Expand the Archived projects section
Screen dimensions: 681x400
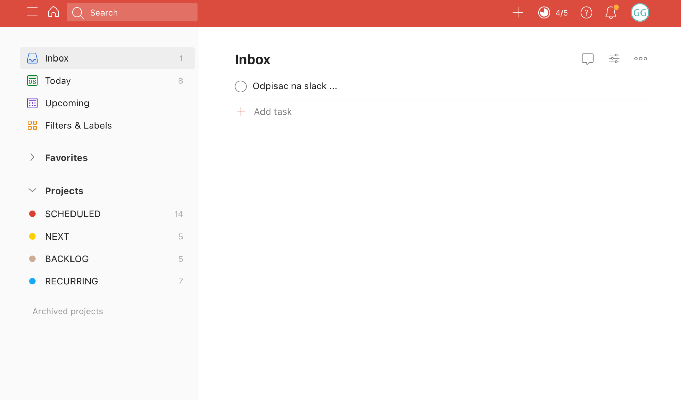click(67, 311)
